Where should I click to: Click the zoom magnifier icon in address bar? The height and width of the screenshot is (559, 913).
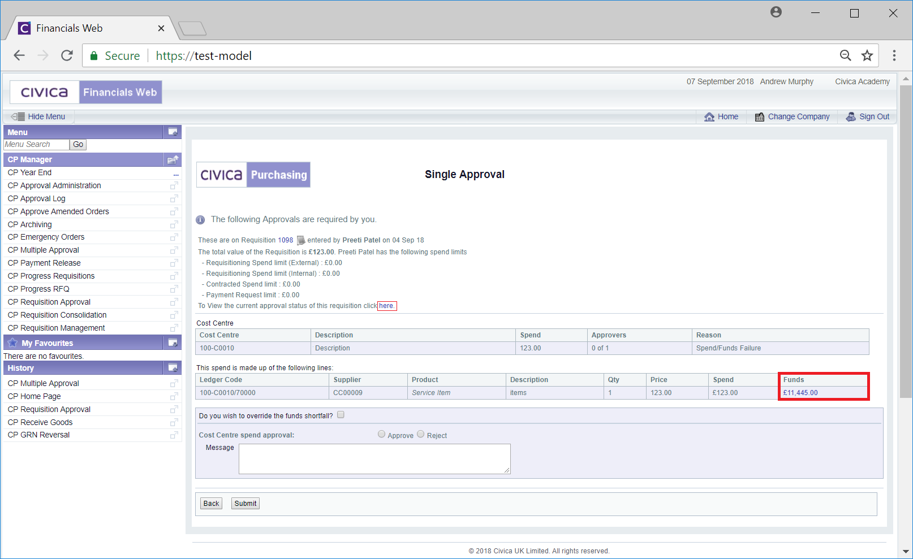tap(845, 55)
